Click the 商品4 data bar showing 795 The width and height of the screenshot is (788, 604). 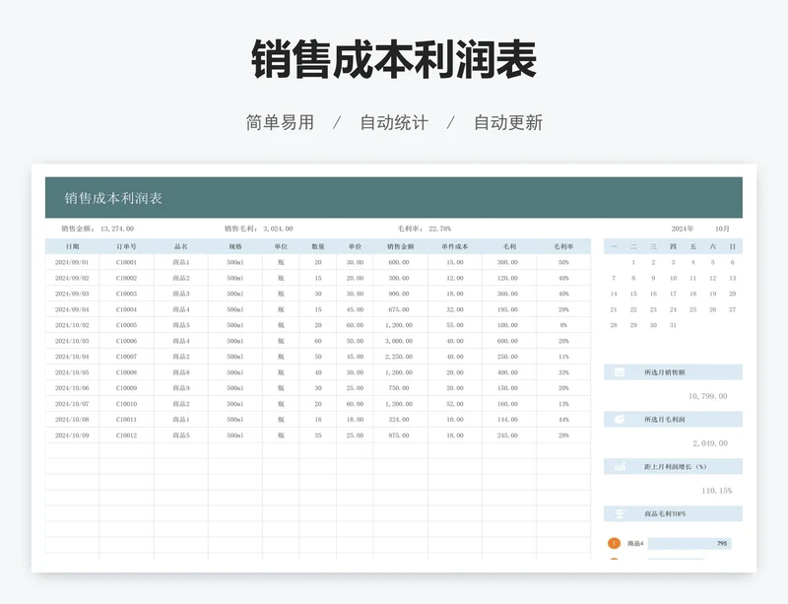coord(689,543)
